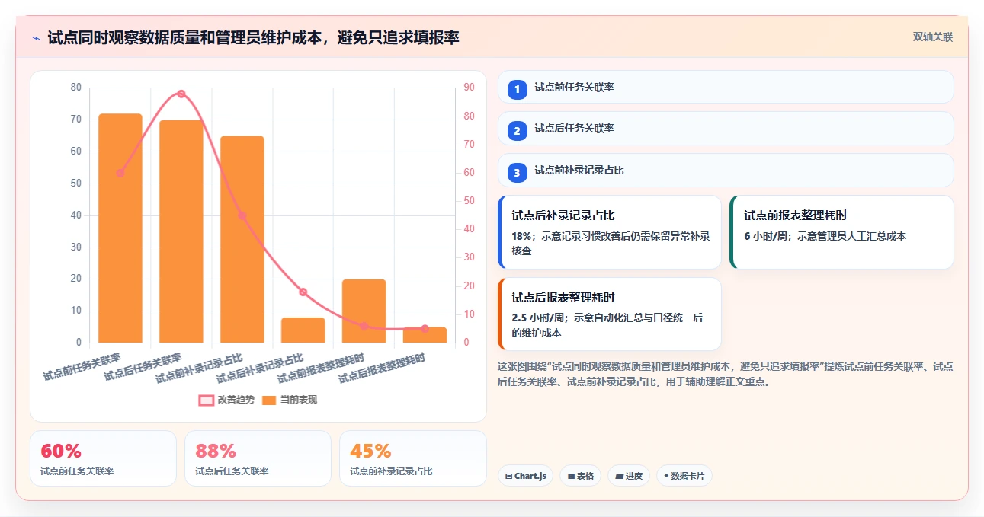Click the 进度 tag
This screenshot has width=984, height=517.
click(629, 476)
